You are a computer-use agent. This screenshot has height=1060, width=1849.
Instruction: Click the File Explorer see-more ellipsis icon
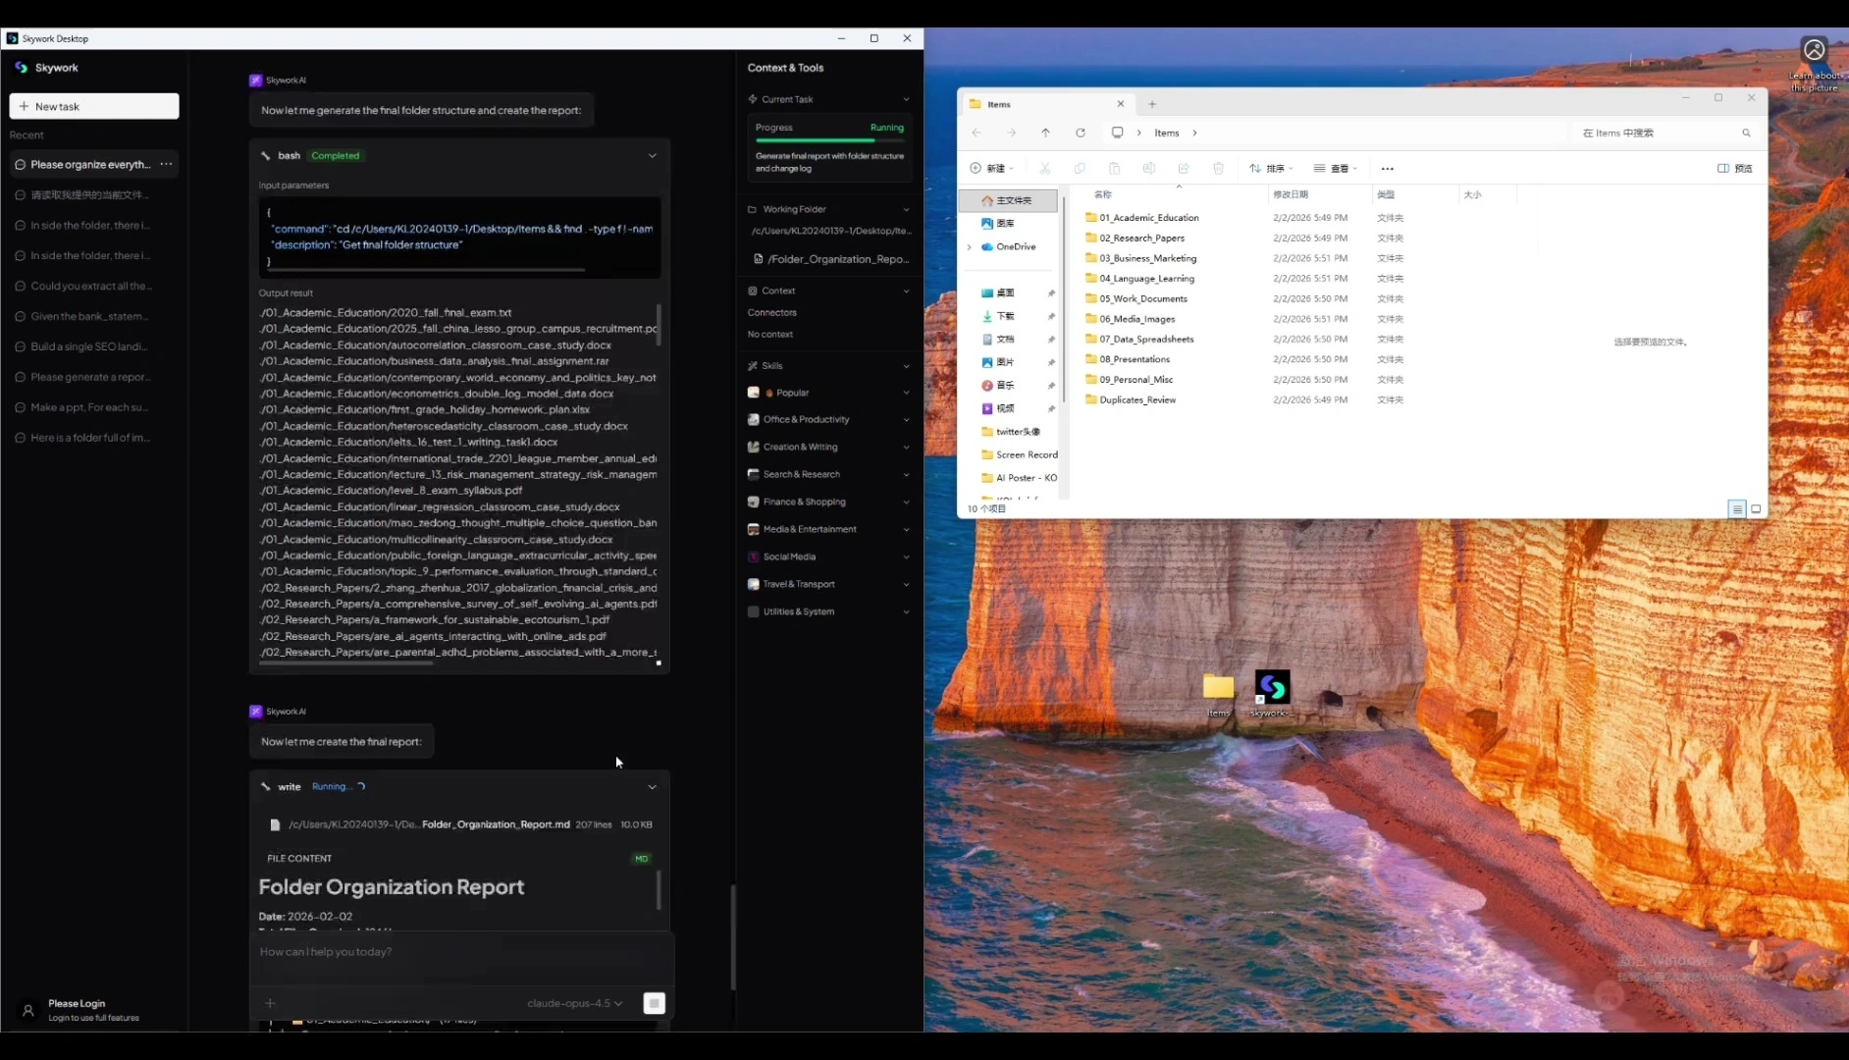1387,169
